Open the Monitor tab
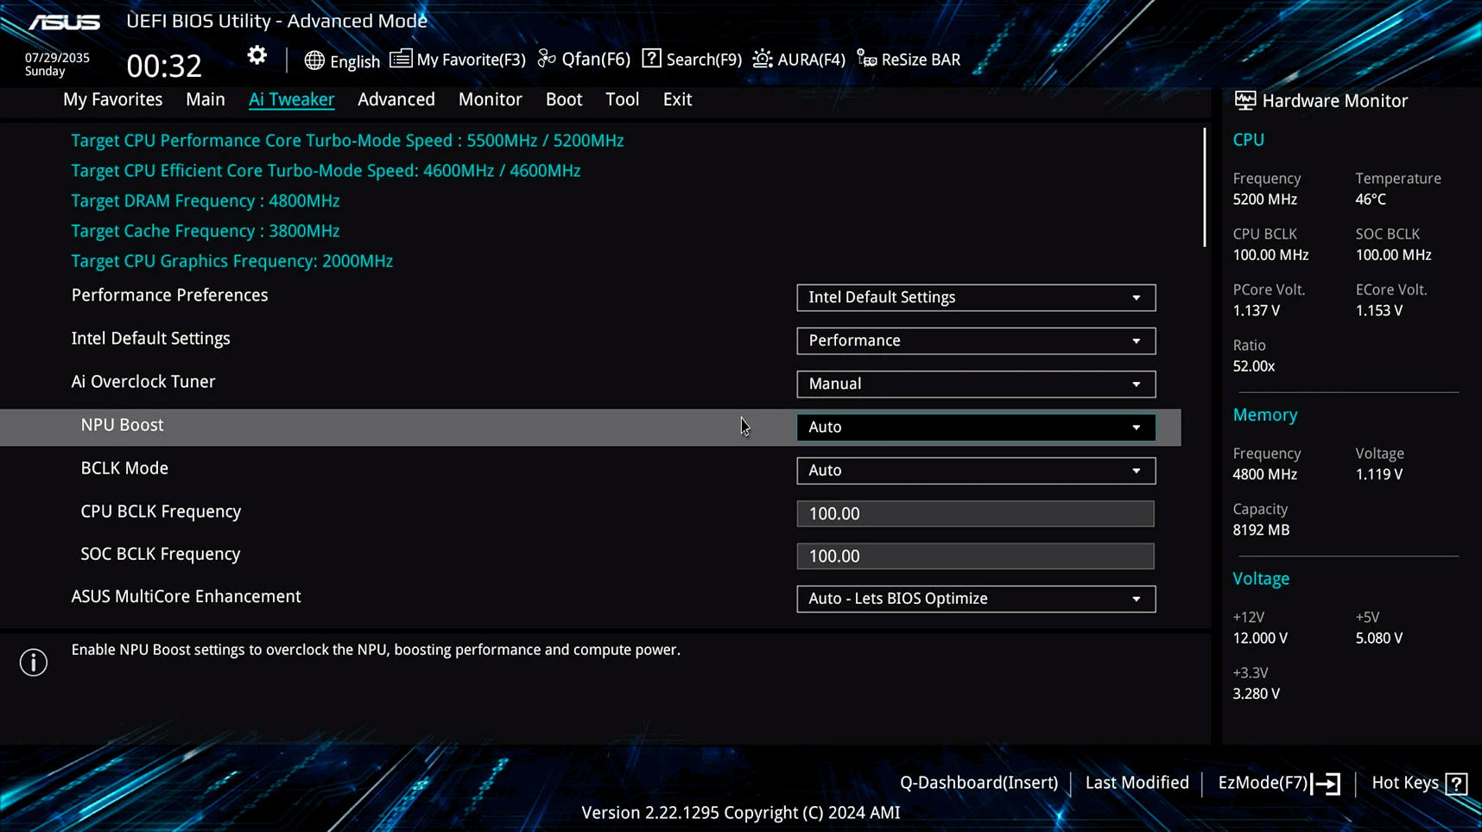The image size is (1482, 832). [491, 99]
